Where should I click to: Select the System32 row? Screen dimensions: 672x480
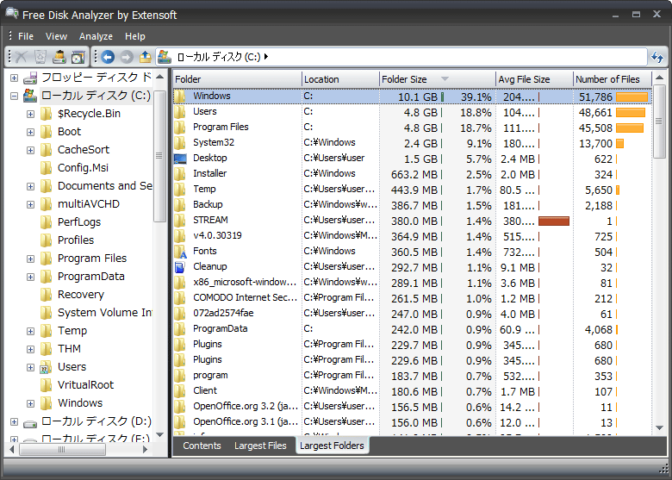(413, 143)
